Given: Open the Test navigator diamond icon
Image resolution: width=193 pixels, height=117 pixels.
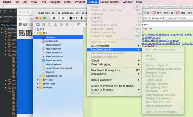Looking at the screenshot, I should point(61,24).
